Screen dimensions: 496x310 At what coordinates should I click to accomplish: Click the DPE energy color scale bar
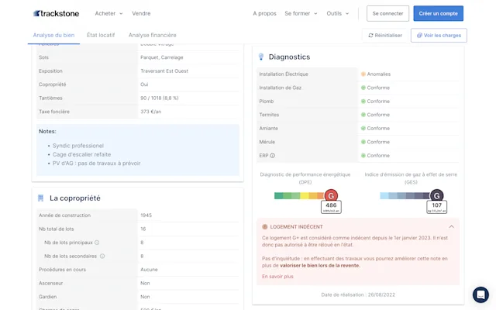coord(299,196)
